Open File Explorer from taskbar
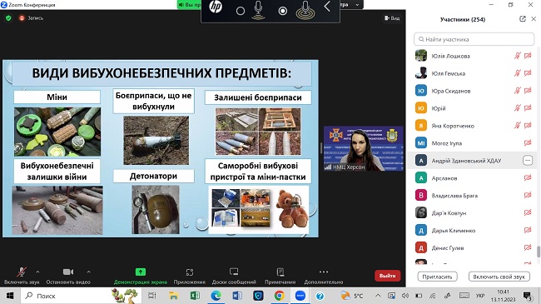 pyautogui.click(x=173, y=296)
